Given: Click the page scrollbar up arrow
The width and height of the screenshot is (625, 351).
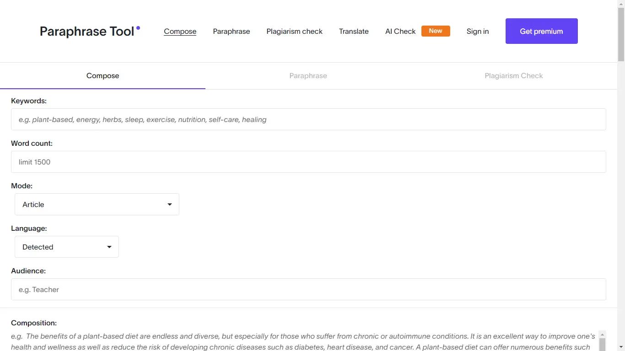Looking at the screenshot, I should (621, 4).
